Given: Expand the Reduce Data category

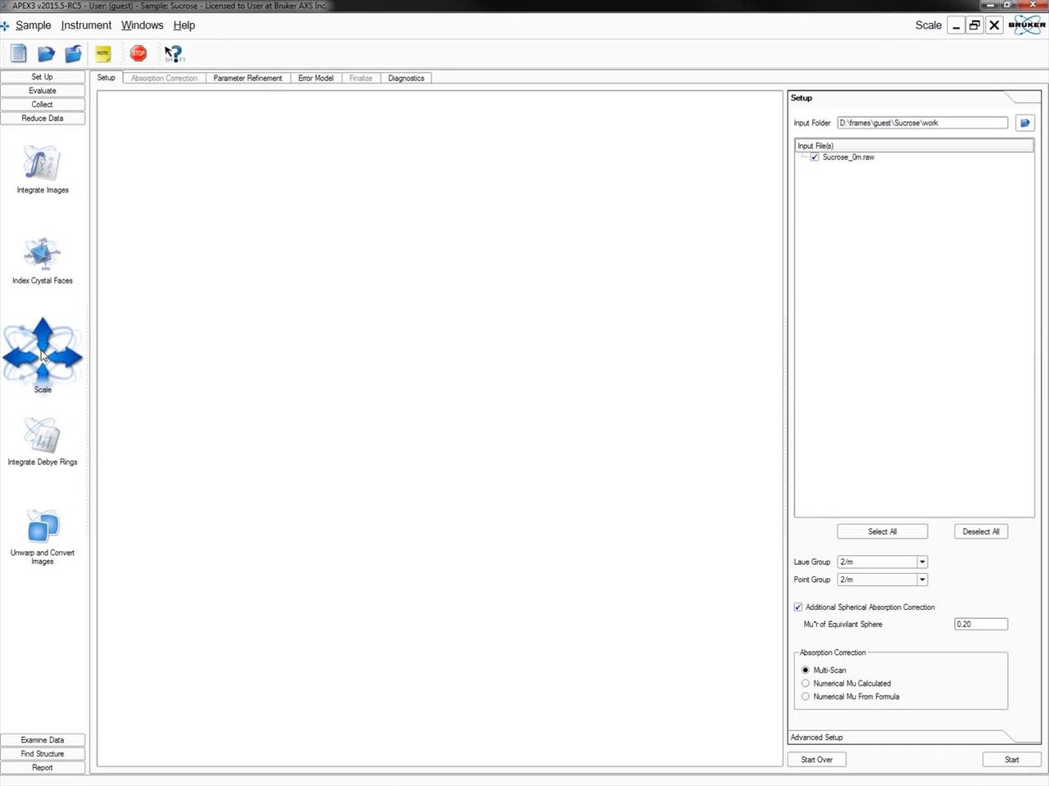Looking at the screenshot, I should pos(43,119).
